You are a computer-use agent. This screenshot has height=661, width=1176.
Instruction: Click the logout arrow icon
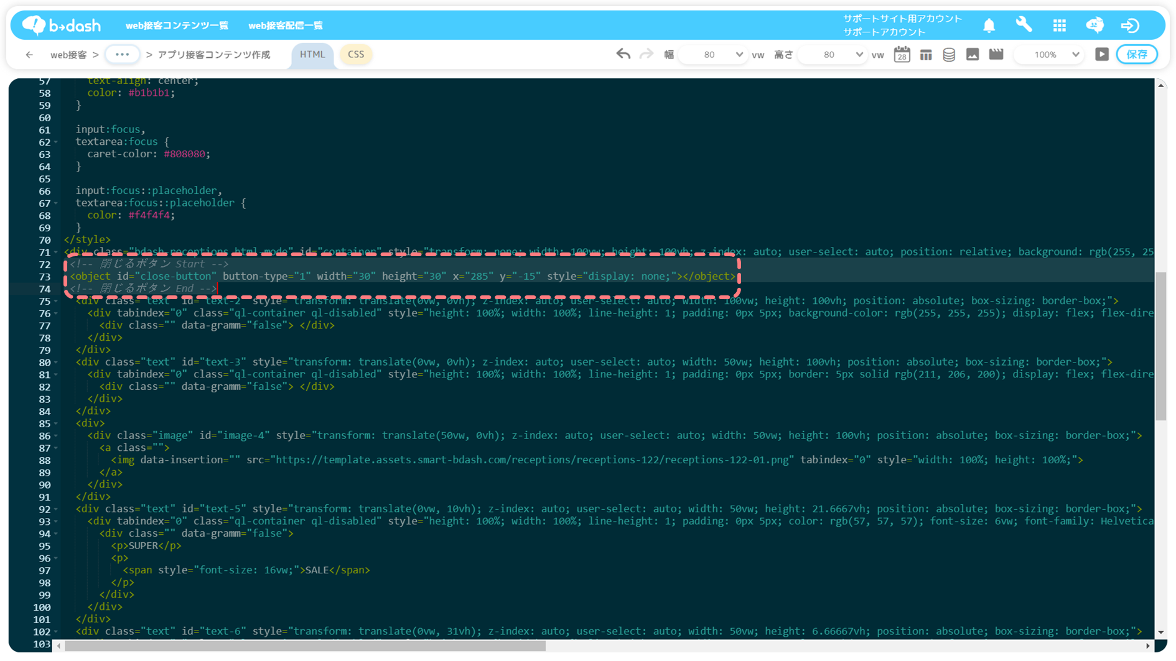click(1130, 25)
